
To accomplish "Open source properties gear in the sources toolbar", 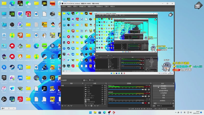I will tap(92, 106).
